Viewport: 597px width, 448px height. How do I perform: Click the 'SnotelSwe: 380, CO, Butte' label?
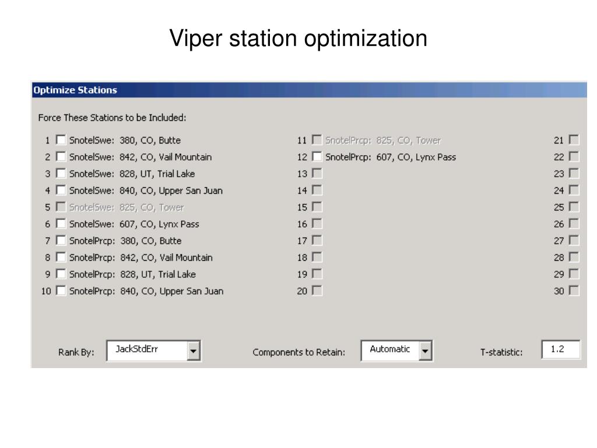125,140
